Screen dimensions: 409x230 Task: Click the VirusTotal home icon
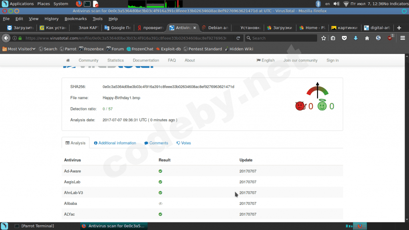pyautogui.click(x=68, y=60)
